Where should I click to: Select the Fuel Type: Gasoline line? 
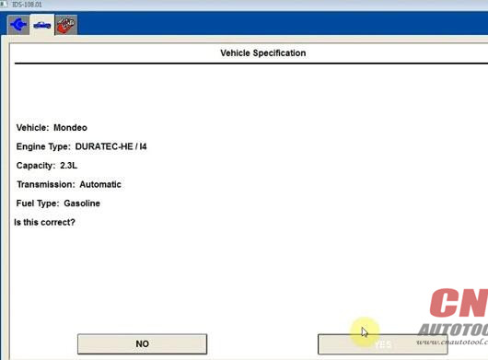coord(58,203)
